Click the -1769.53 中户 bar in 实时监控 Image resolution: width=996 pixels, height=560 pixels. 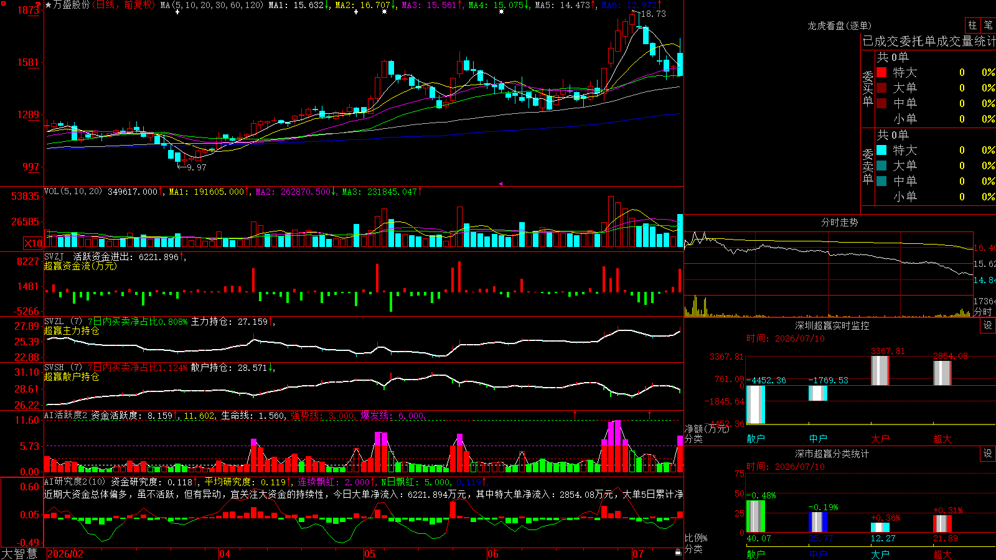pos(818,393)
